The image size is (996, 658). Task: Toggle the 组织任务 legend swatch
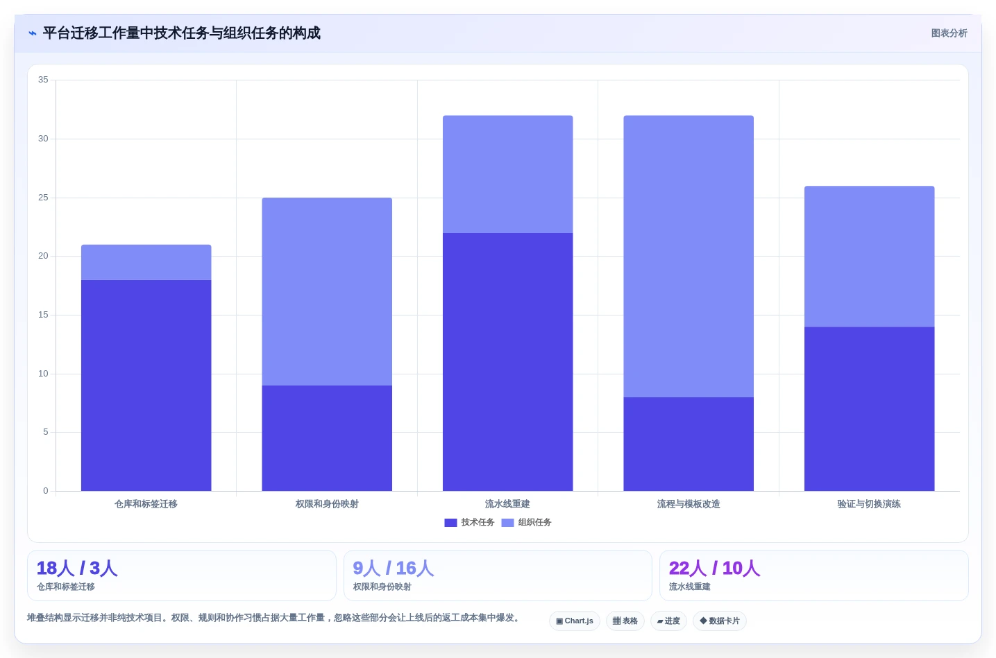[507, 523]
